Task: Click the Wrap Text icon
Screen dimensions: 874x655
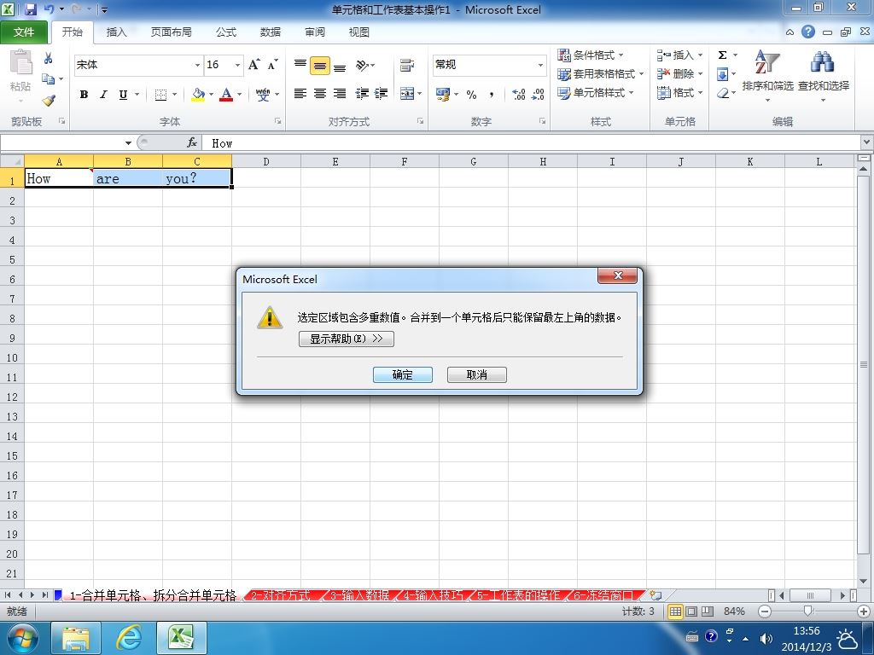Action: [x=407, y=65]
